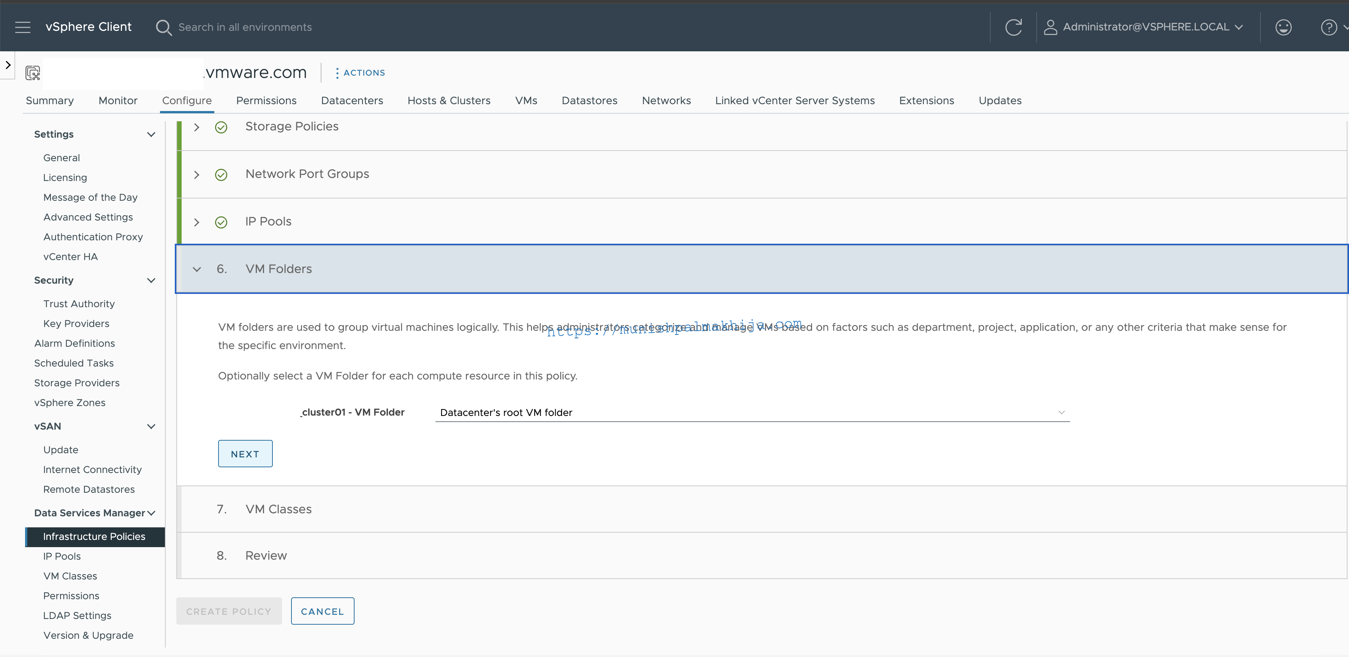Open IP Pools under Data Services Manager
Viewport: 1349px width, 657px height.
pyautogui.click(x=62, y=557)
